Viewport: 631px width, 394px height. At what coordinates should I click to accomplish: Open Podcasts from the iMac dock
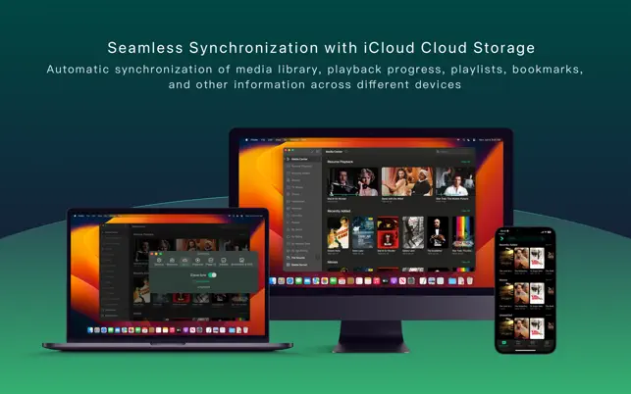394,280
